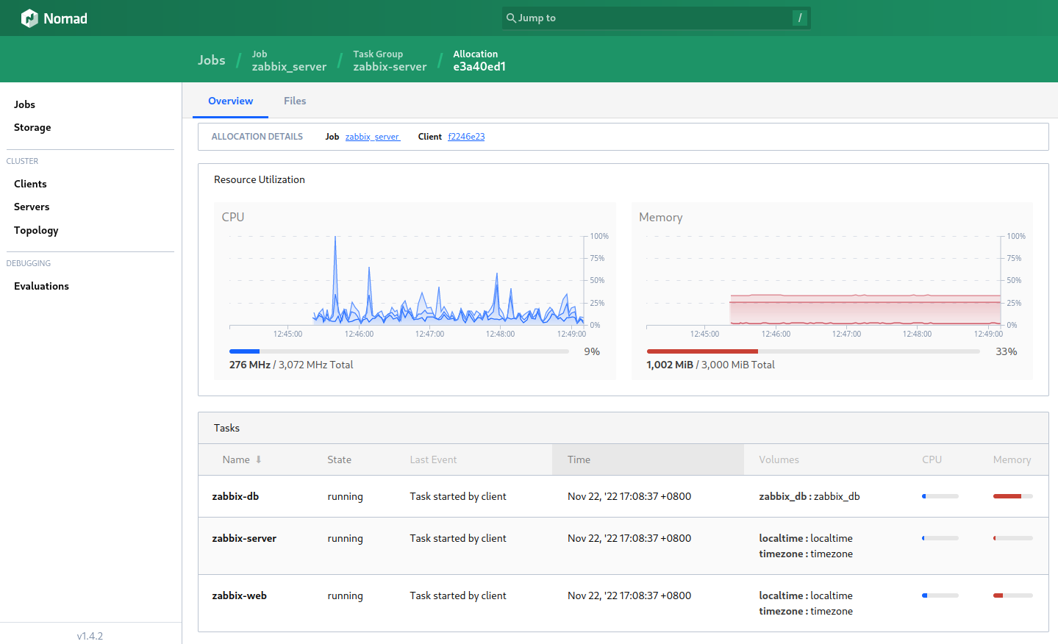
Task: Open the zabbix-server task row
Action: click(623, 546)
